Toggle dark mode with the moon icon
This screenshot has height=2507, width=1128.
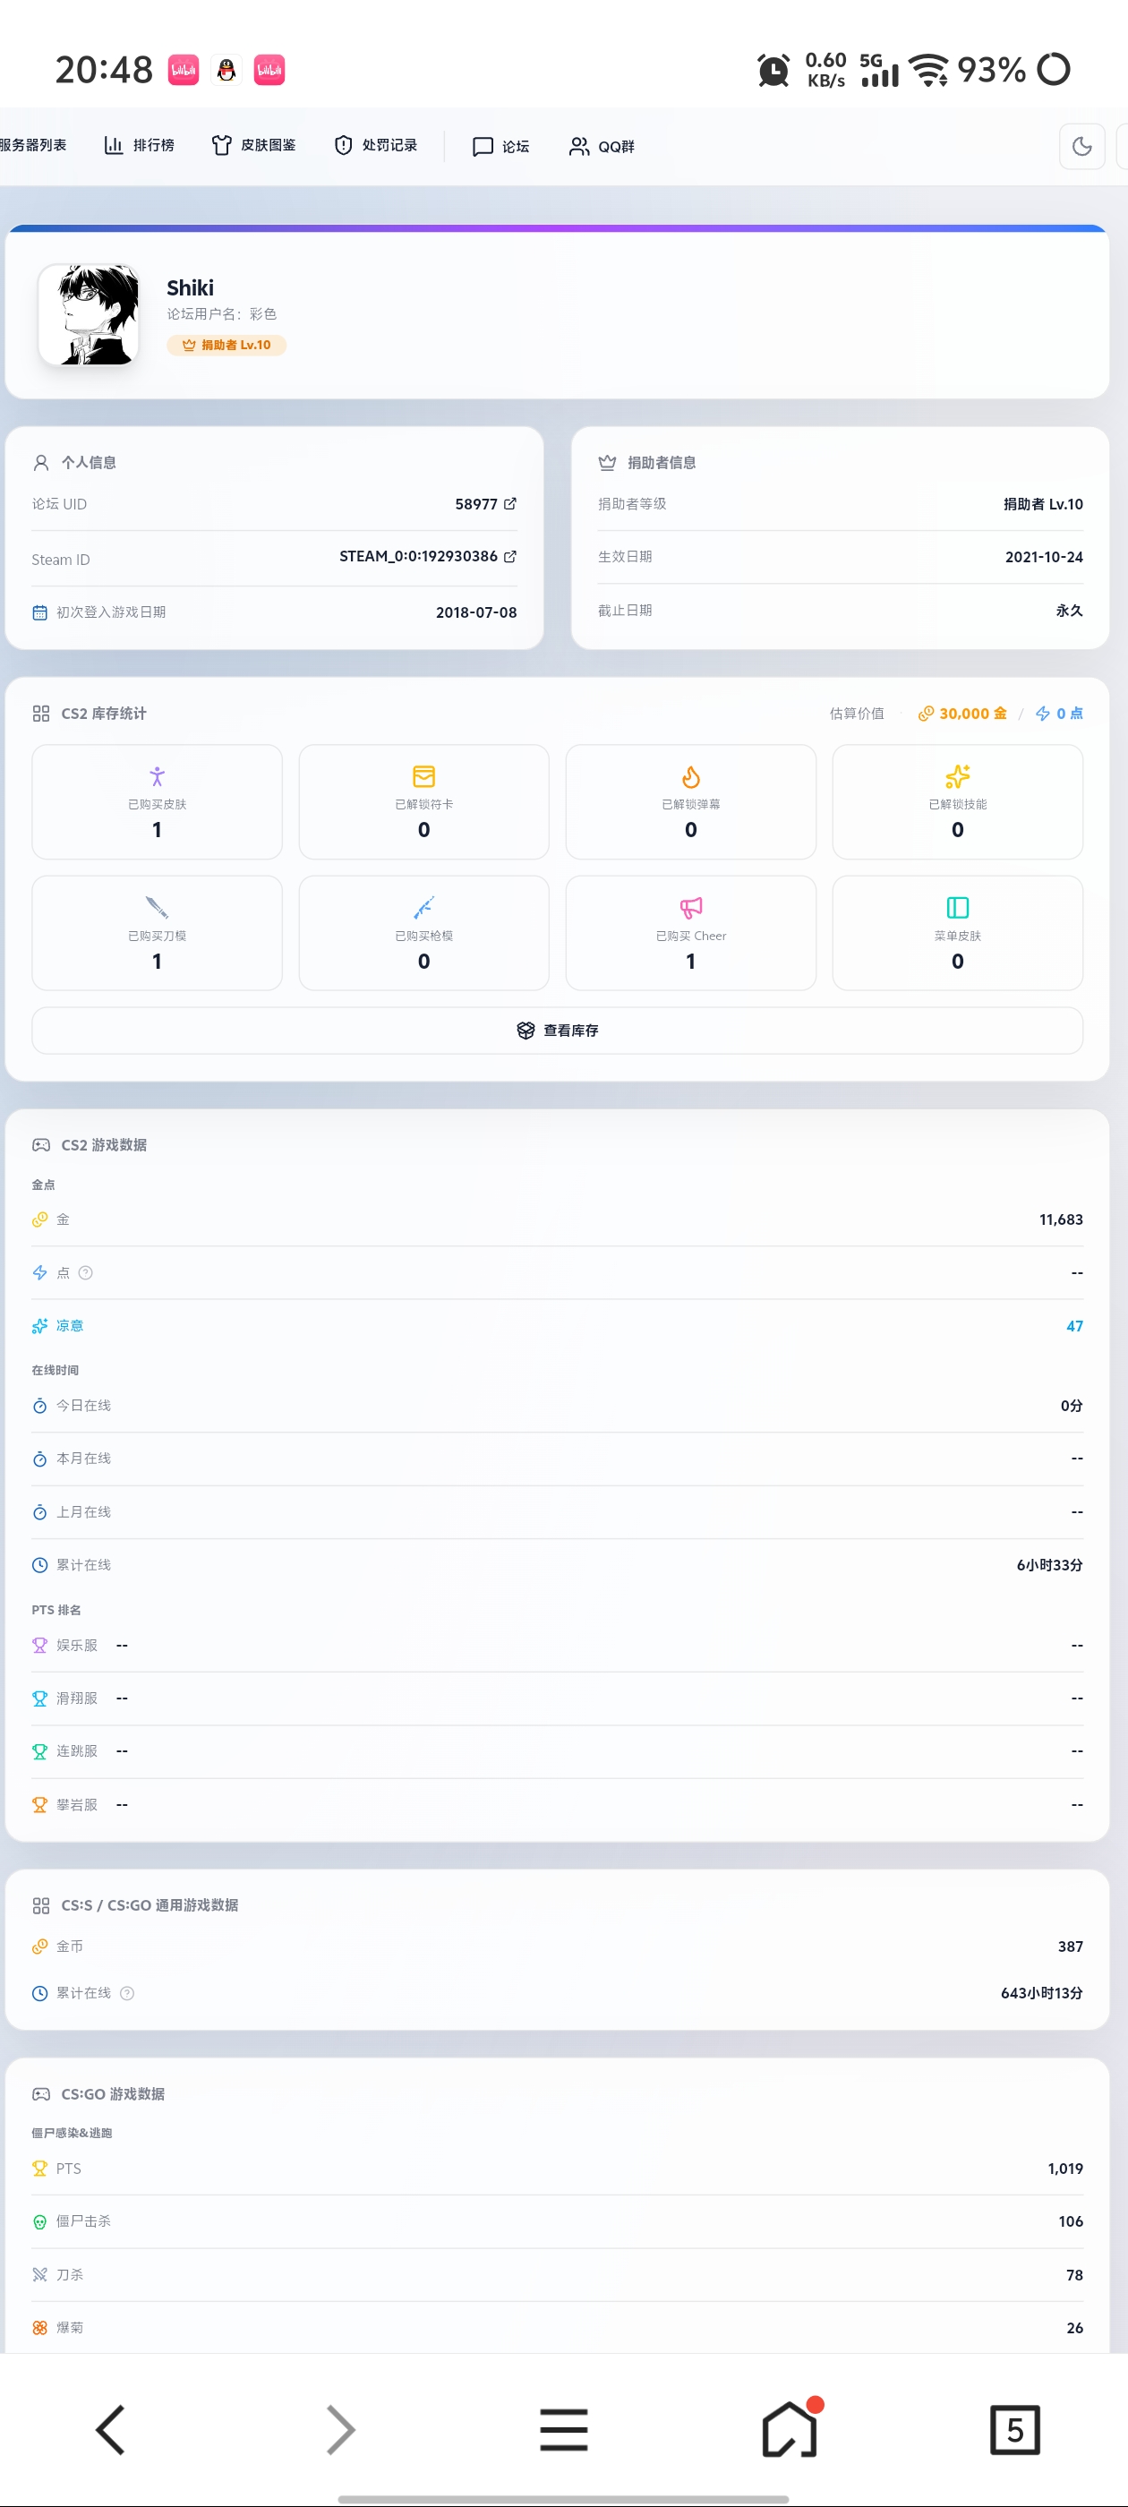(x=1081, y=147)
